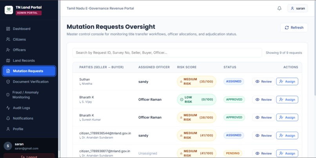Click the Officers user-check icon
Screen dimensions: 316x158
pos(8,50)
